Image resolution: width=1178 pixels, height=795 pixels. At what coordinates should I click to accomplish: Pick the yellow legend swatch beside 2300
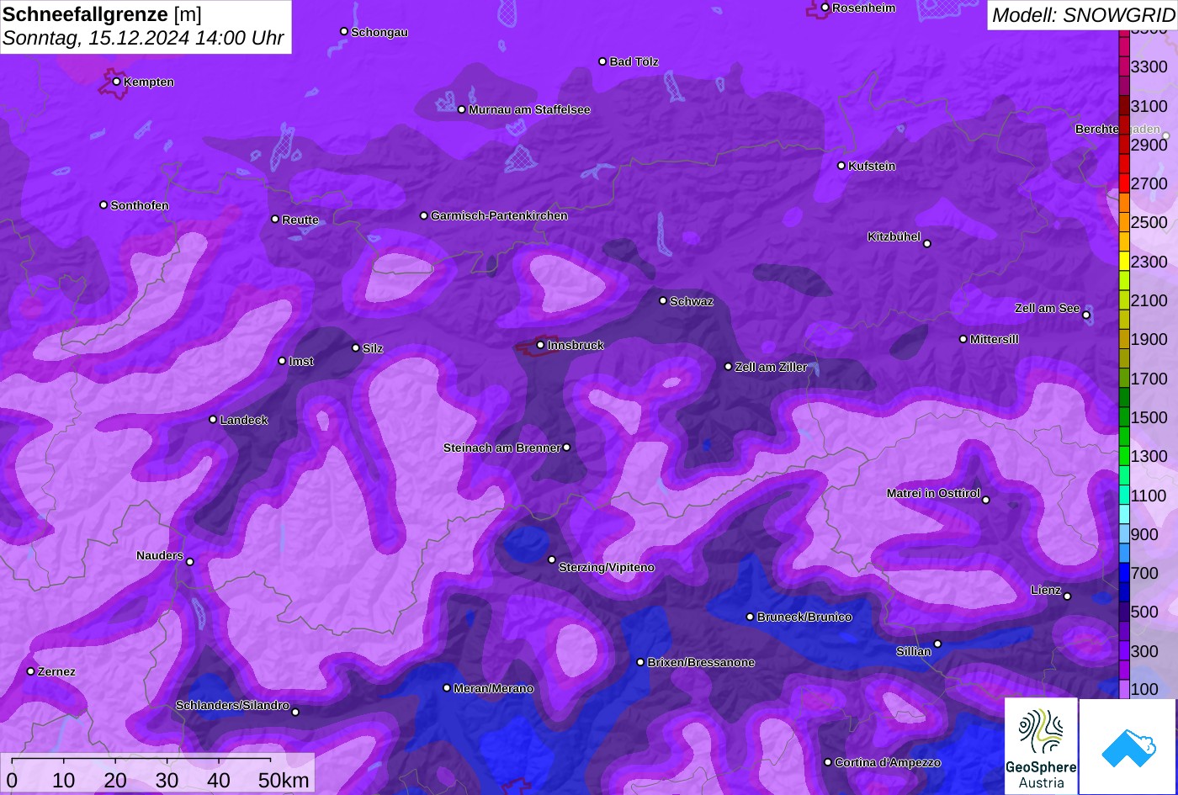[x=1124, y=261]
